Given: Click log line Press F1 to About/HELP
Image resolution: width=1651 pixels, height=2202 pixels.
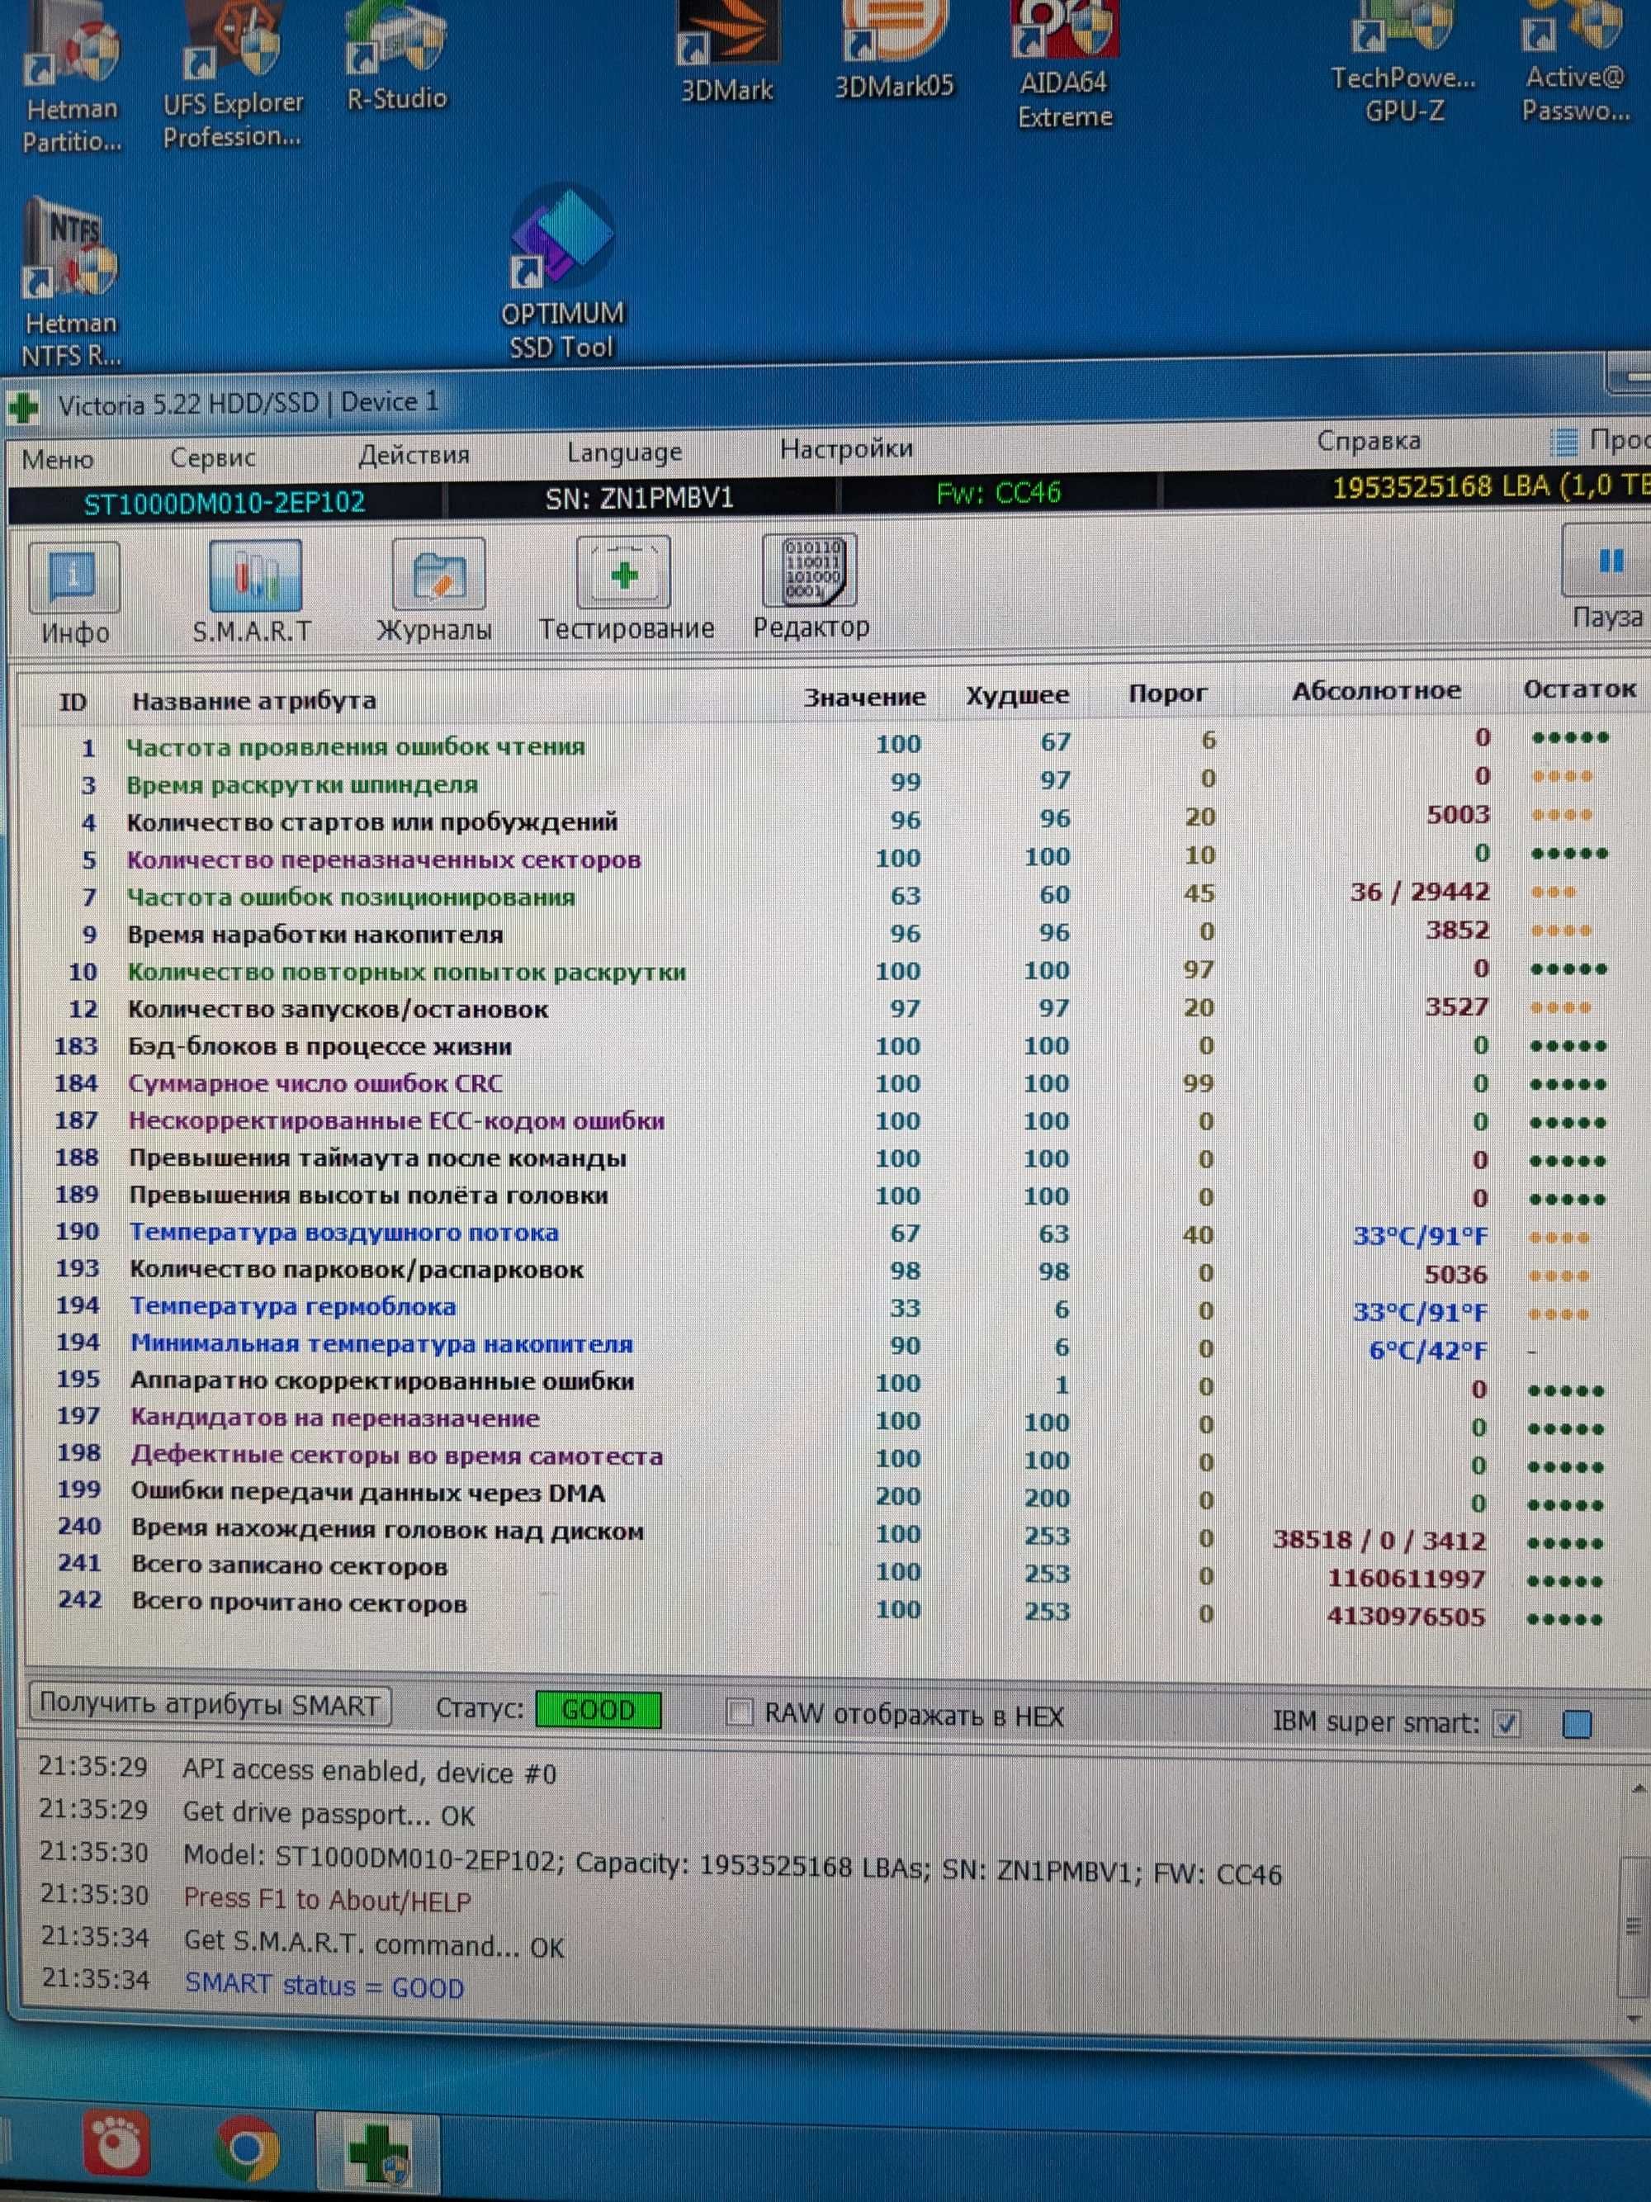Looking at the screenshot, I should 326,1899.
